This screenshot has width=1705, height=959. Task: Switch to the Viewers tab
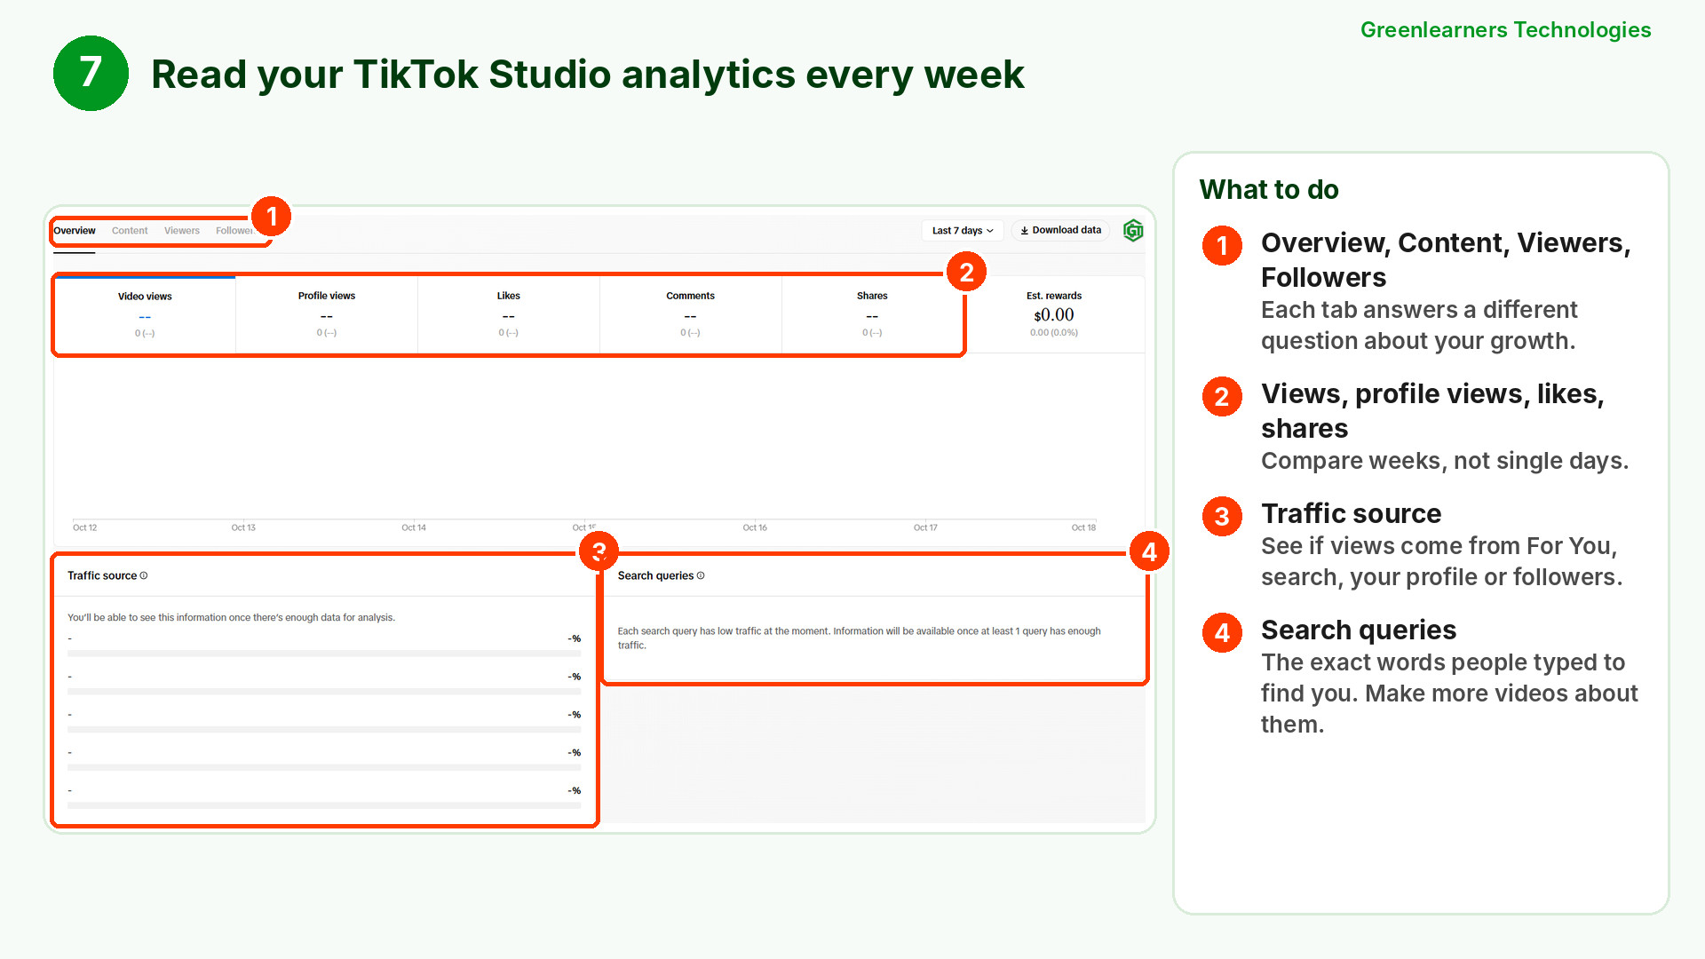(182, 231)
